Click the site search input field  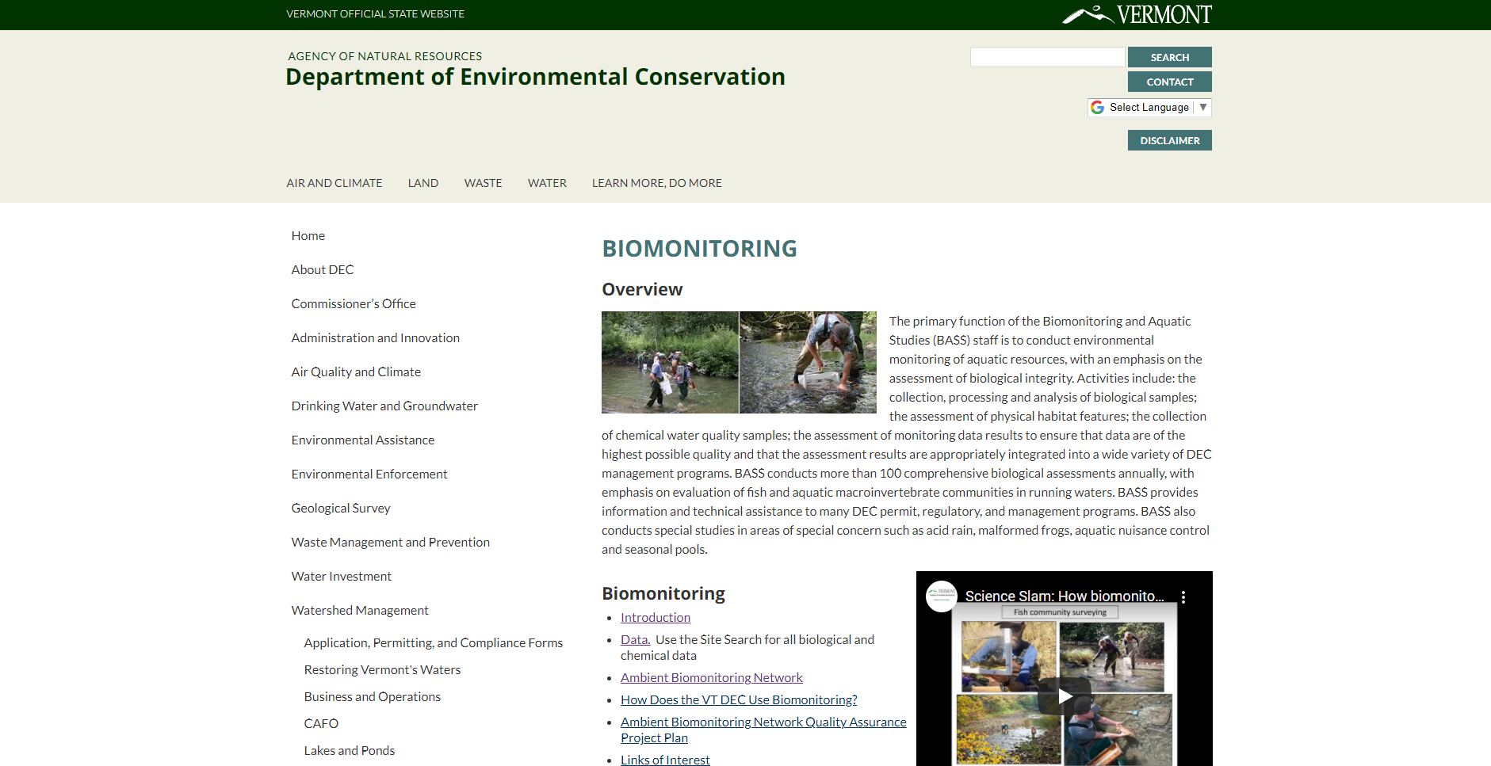pos(1047,57)
